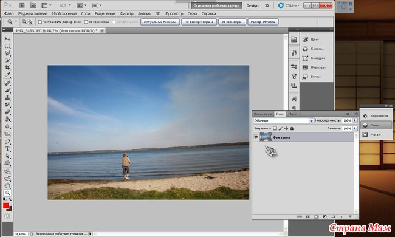Click the Zoom Out magnifier option
The height and width of the screenshot is (237, 395).
coord(30,22)
